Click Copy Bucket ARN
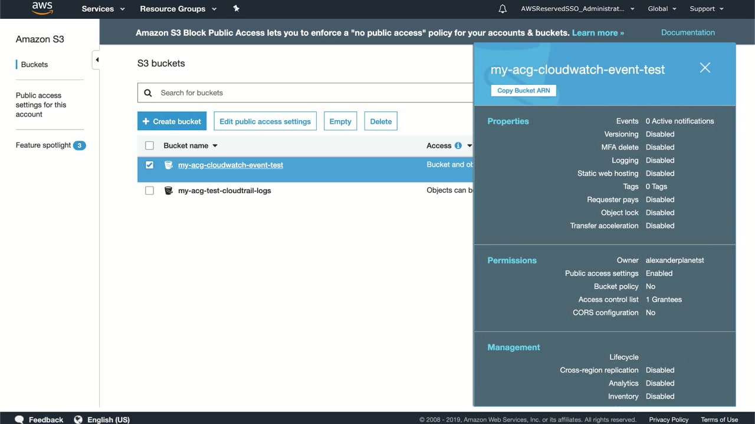Screen dimensions: 755x424 523,91
